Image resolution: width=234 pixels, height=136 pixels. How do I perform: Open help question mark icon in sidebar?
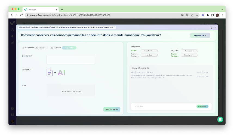(13, 109)
